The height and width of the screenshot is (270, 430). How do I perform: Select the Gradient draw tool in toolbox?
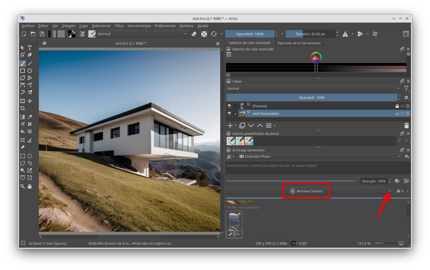(23, 117)
